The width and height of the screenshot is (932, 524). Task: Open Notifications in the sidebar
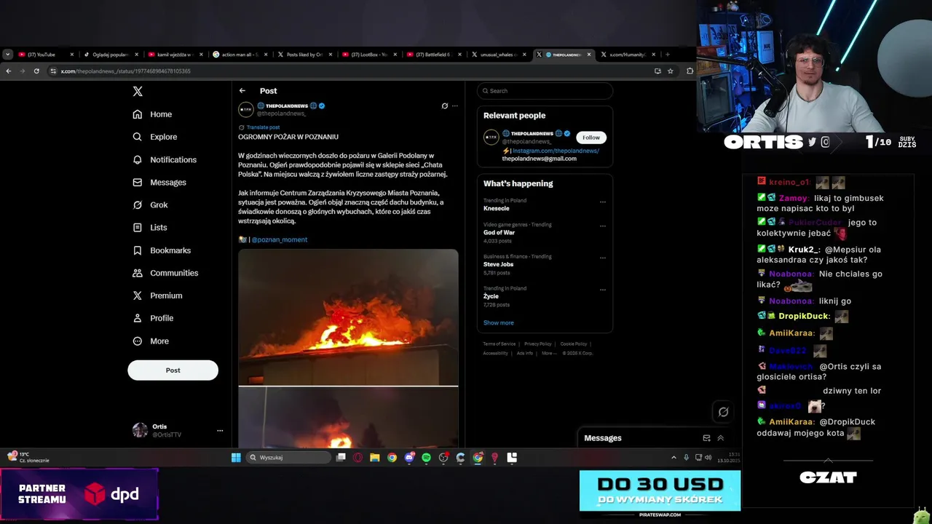(x=165, y=159)
